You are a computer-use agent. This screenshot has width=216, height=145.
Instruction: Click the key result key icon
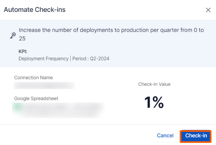tap(13, 35)
